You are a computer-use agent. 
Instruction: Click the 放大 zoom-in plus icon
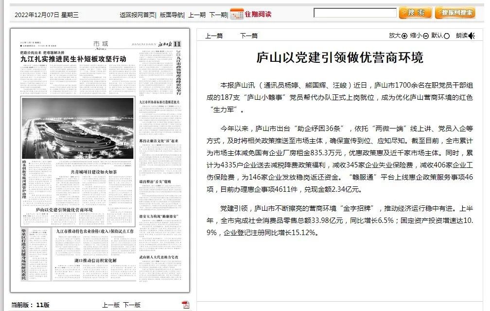(x=404, y=36)
